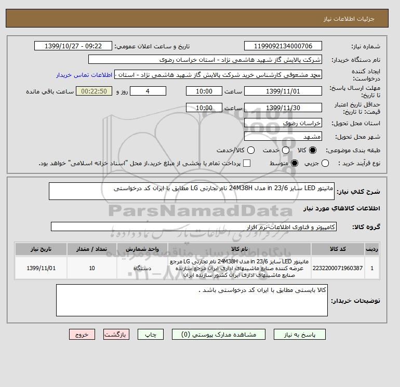Click the شرح کلی نیاز description box
This screenshot has height=387, width=400.
click(192, 191)
